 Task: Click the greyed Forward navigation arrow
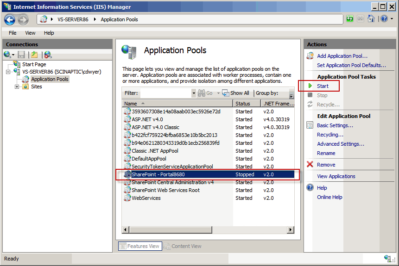23,19
